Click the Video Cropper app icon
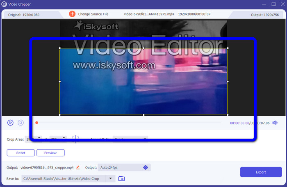This screenshot has width=287, height=187. coord(4,4)
